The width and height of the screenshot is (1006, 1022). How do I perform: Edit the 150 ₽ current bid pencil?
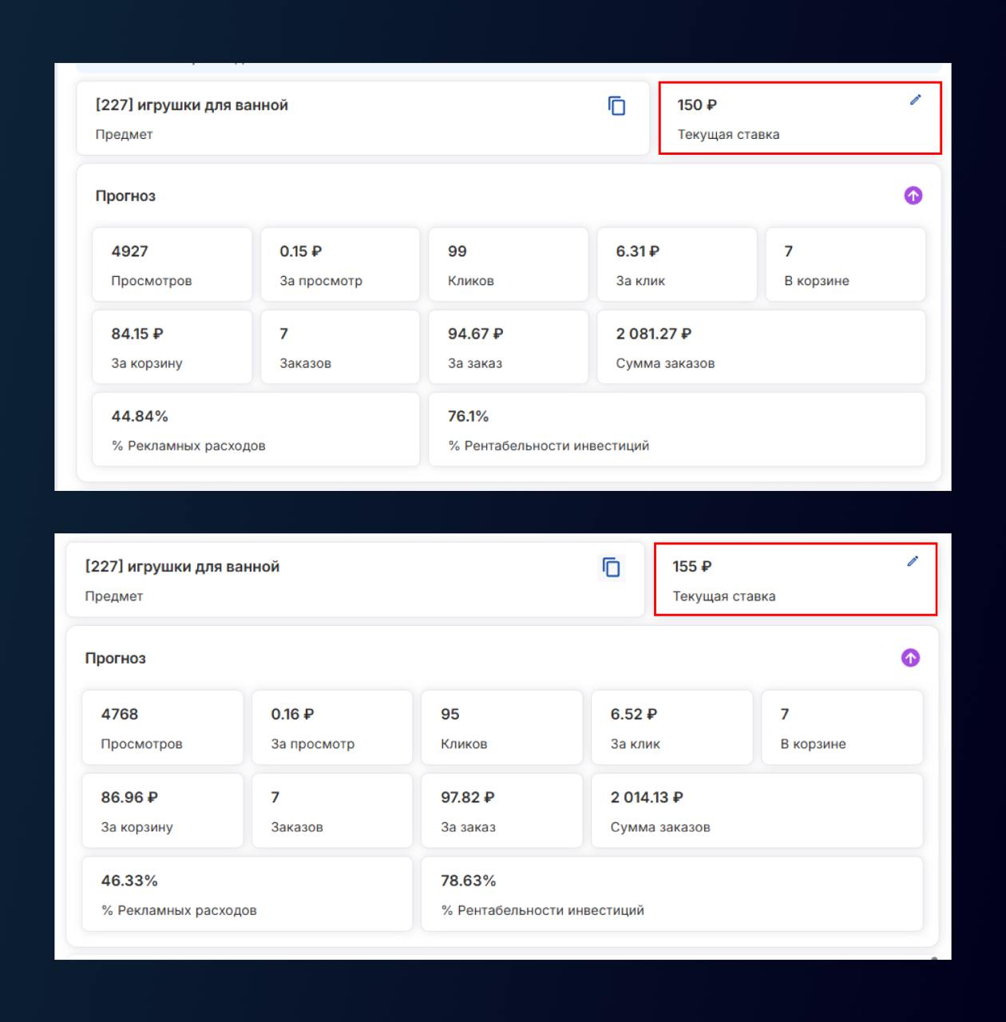click(x=915, y=100)
